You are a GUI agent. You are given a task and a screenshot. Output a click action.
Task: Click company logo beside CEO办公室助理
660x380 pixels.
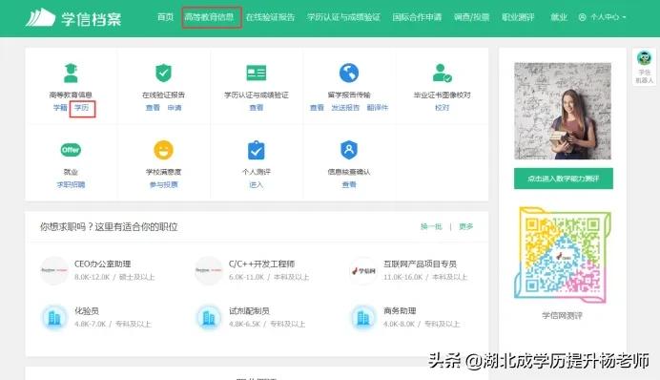tap(53, 270)
